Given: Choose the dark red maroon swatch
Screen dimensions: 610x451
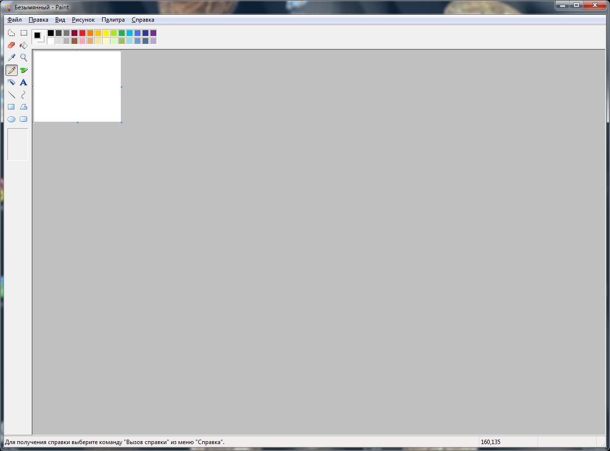Looking at the screenshot, I should click(74, 33).
